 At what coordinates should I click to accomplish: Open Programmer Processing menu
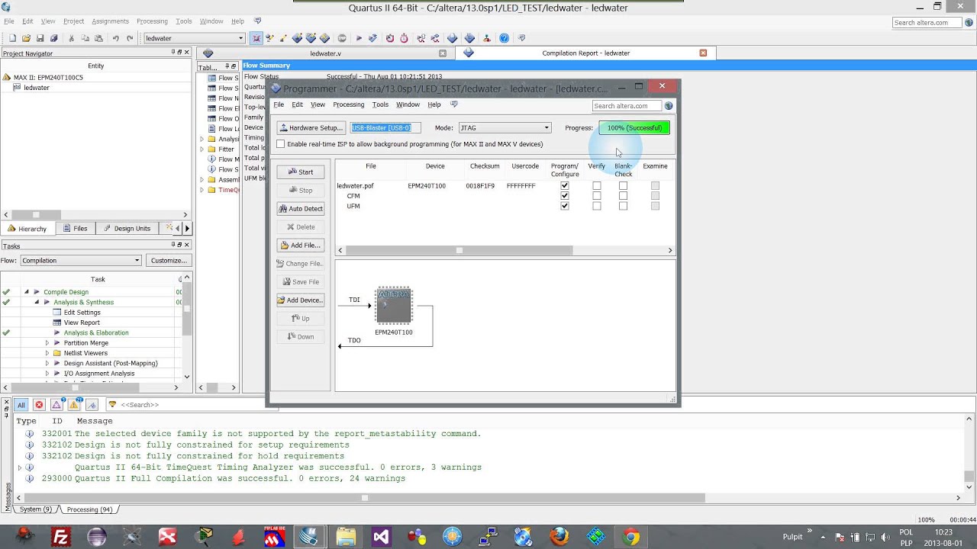(x=348, y=104)
